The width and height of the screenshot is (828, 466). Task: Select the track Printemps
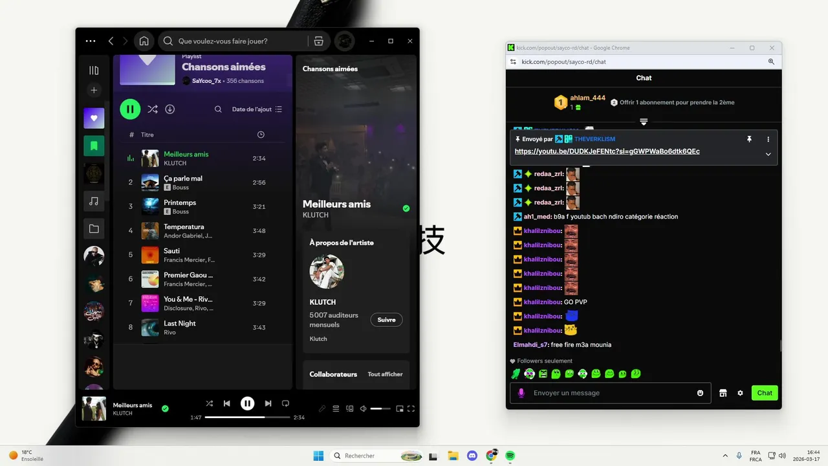tap(204, 206)
